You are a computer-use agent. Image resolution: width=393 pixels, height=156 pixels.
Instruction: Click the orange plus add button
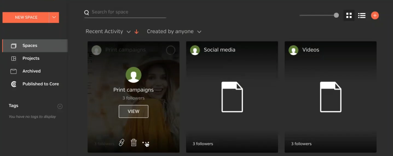375,16
